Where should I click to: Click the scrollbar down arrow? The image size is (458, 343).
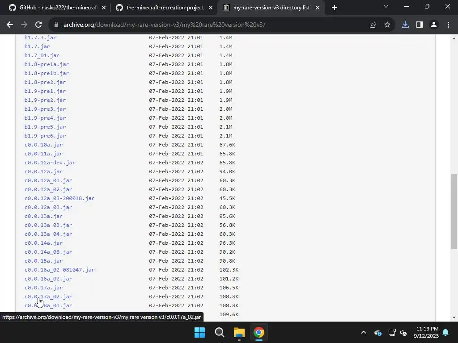pos(454,318)
